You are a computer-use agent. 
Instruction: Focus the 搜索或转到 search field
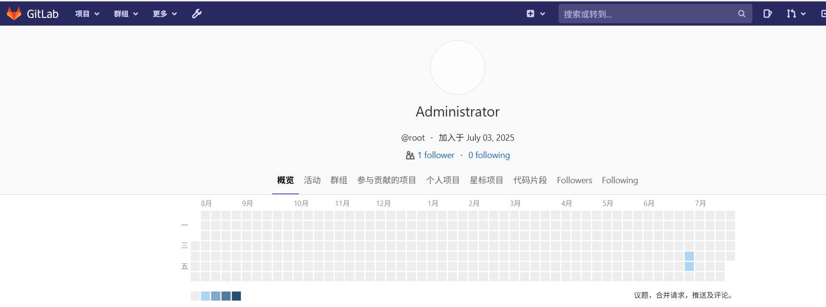[655, 14]
